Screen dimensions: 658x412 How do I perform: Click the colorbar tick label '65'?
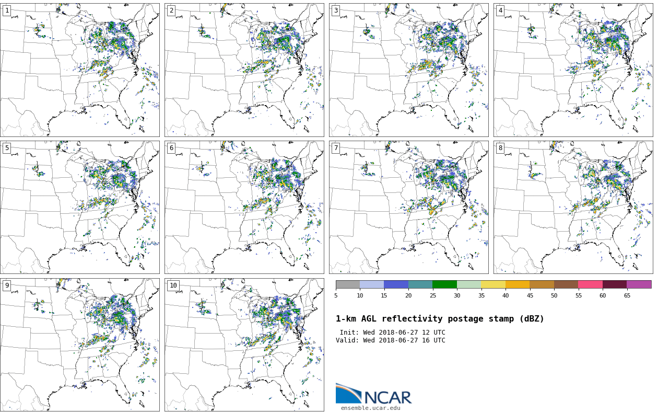(627, 296)
